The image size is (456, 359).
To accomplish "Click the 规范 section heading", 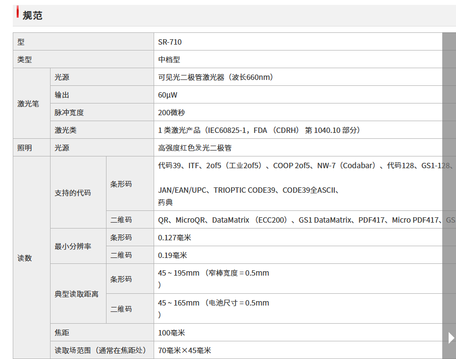I will tap(33, 16).
